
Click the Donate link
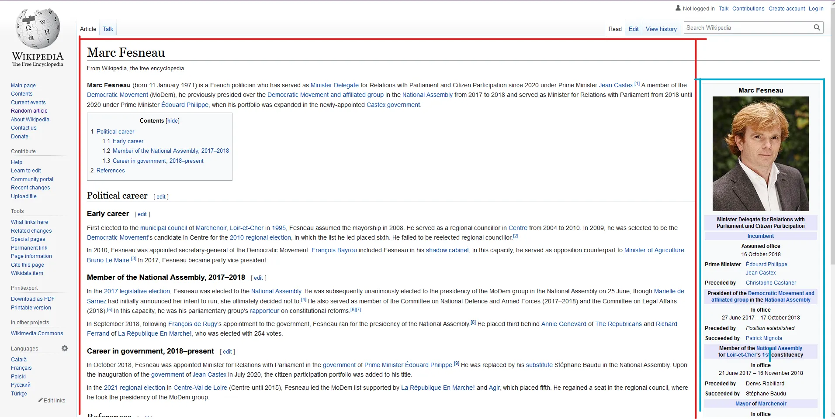[20, 136]
